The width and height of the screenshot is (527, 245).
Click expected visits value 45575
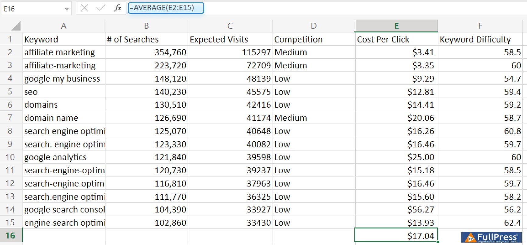(230, 91)
